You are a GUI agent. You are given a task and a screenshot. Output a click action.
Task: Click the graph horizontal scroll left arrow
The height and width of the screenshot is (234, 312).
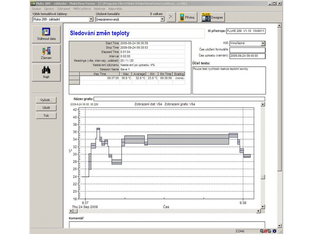(71, 211)
